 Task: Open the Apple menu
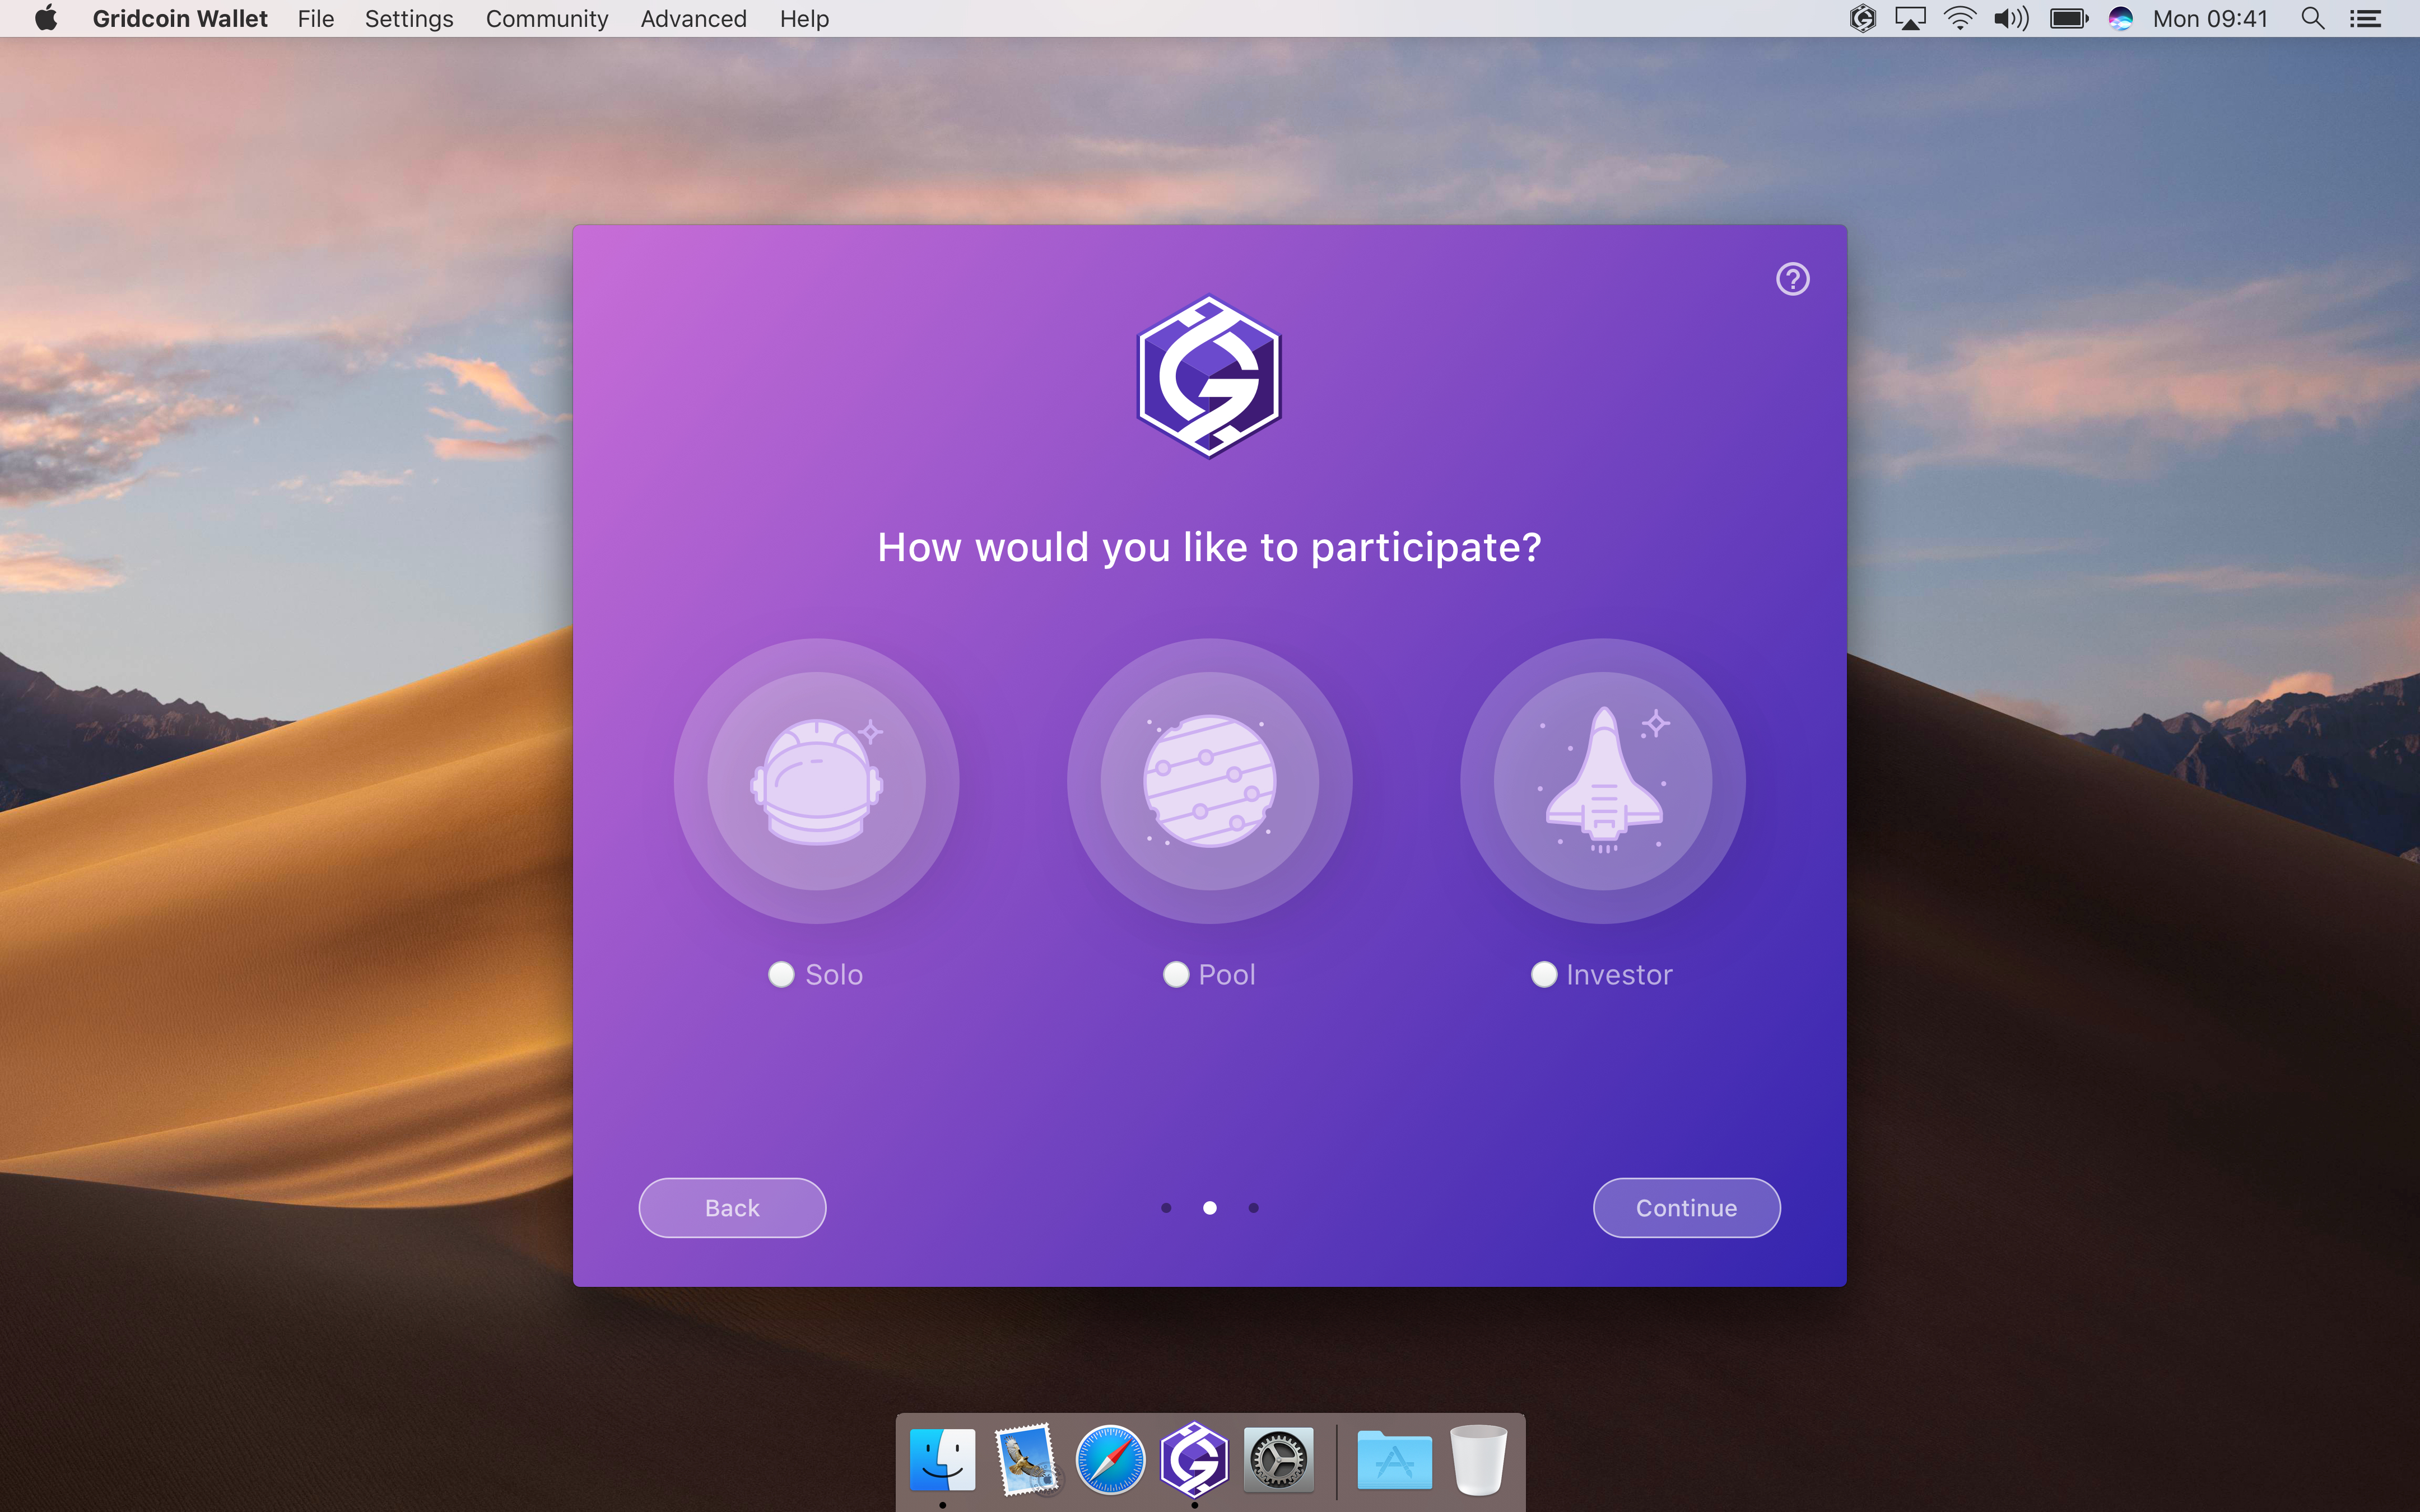click(x=46, y=18)
